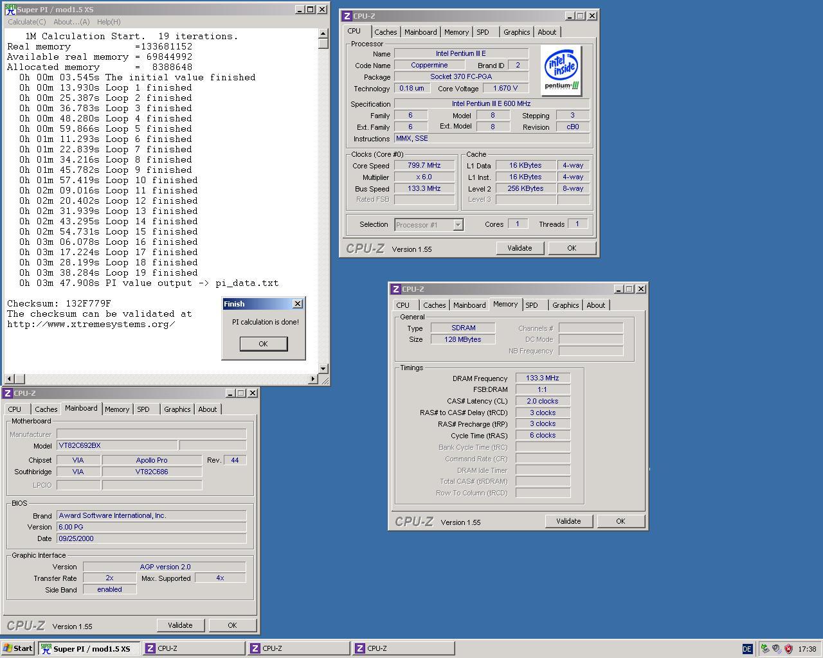Click the Checksum: 132F779F line
823x658 pixels.
point(59,303)
